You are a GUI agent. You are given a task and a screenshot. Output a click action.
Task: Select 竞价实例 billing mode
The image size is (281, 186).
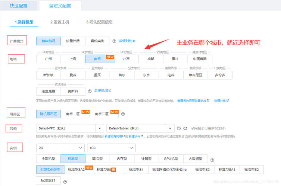[97, 41]
